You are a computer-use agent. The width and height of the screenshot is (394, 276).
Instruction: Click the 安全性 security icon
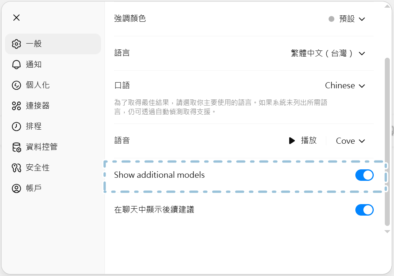[16, 168]
